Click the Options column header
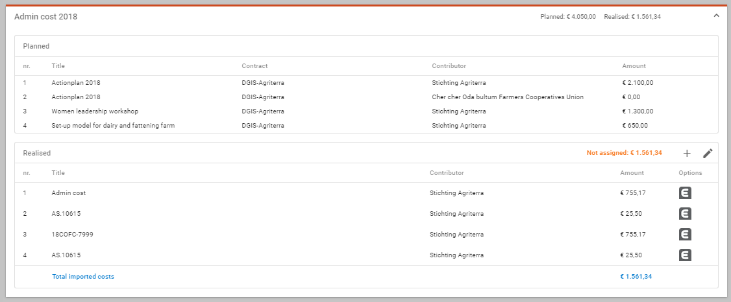The width and height of the screenshot is (731, 302). pos(690,172)
